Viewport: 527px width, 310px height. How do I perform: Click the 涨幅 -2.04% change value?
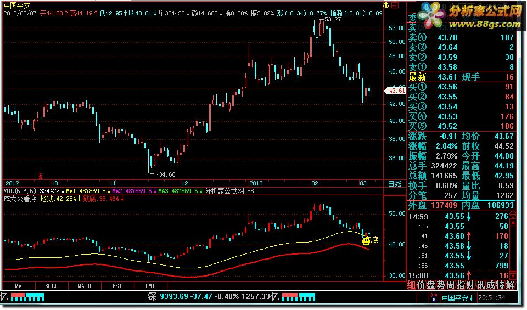click(445, 146)
